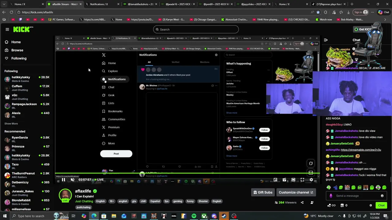
Task: Open the Windows Start menu
Action: (5, 216)
